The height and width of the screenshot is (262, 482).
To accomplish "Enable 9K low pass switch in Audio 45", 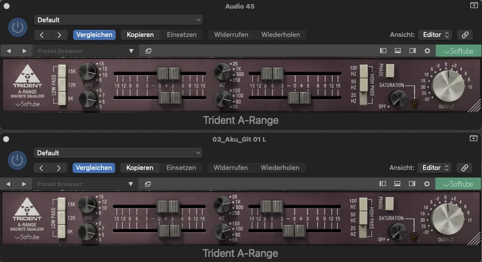I will [62, 98].
